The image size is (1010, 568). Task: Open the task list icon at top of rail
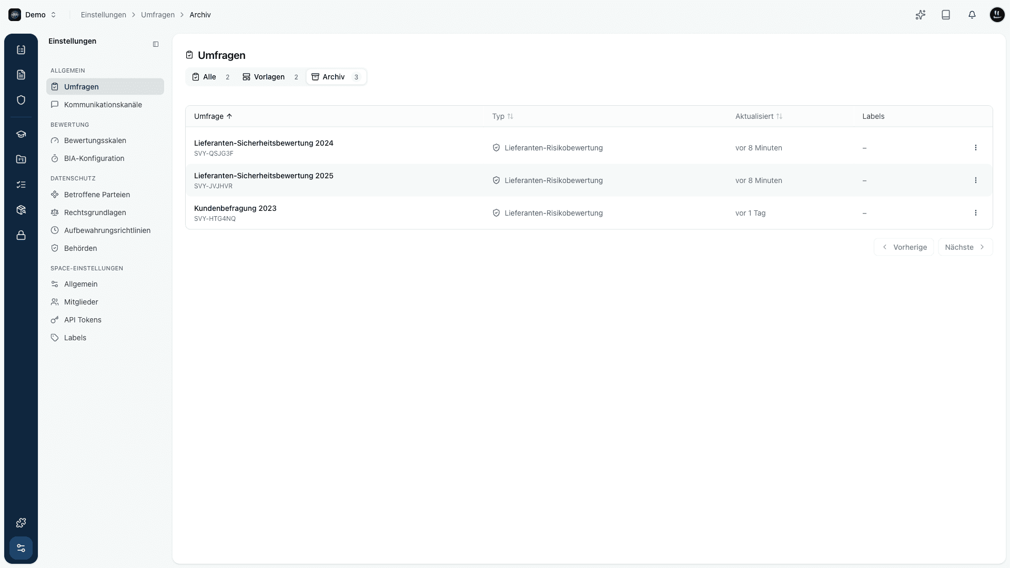pos(21,49)
